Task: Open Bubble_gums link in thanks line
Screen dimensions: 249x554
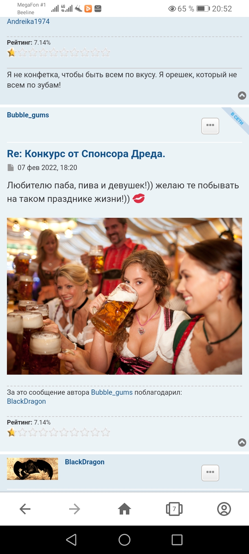Action: coord(112,392)
